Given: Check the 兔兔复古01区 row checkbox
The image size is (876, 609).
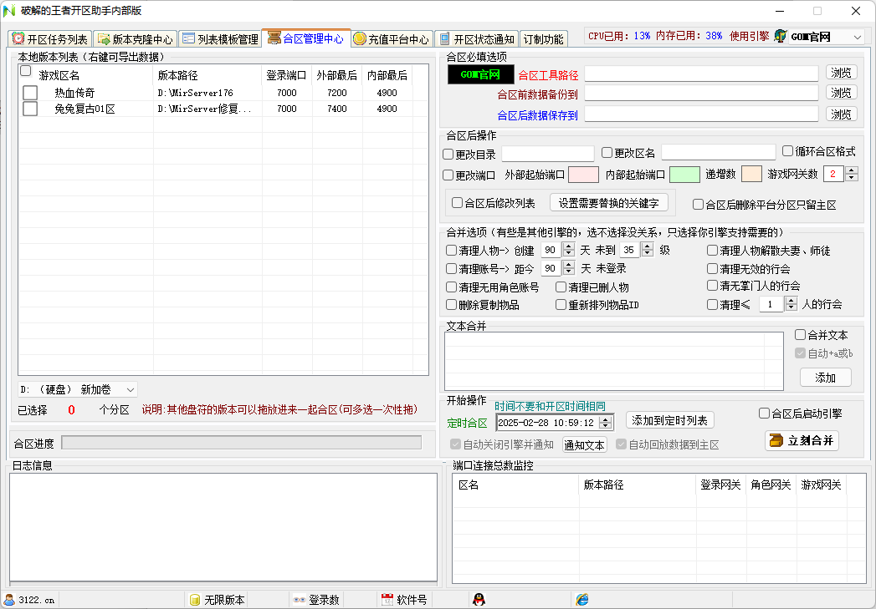Looking at the screenshot, I should coord(30,109).
